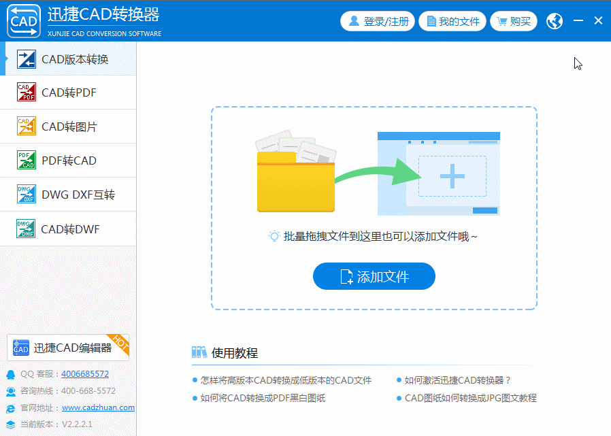Image resolution: width=611 pixels, height=436 pixels.
Task: Open the 迅捷CAD编辑器 HOT banner
Action: pos(68,347)
